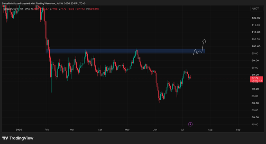Click the 50.00 price axis label
The width and height of the screenshot is (266, 144).
coord(255,117)
